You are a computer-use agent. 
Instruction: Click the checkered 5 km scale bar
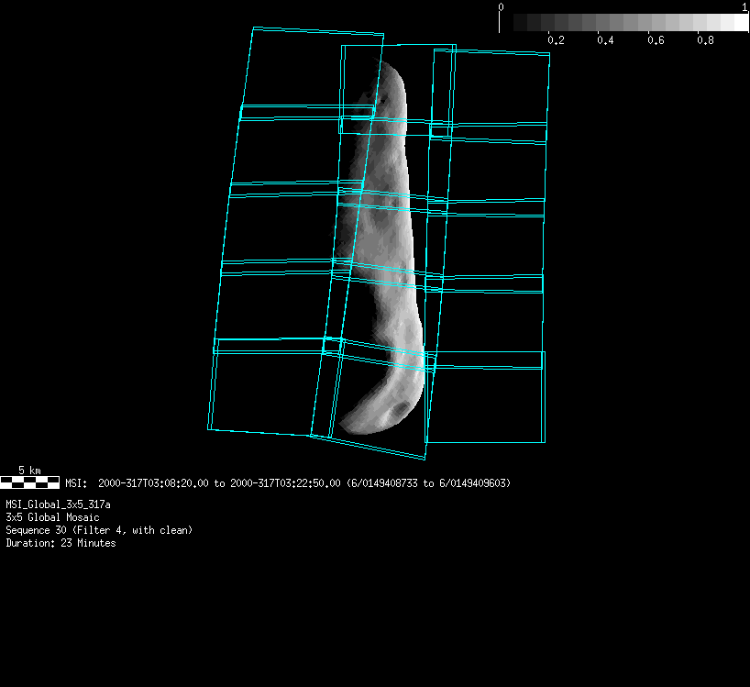point(29,482)
